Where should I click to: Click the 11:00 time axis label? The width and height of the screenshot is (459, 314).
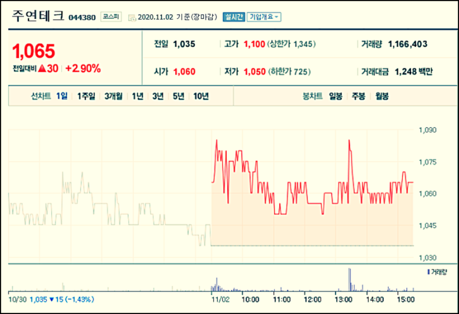[282, 299]
